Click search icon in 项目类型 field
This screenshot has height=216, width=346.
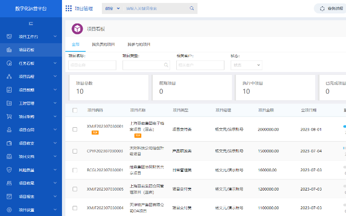coord(166,65)
